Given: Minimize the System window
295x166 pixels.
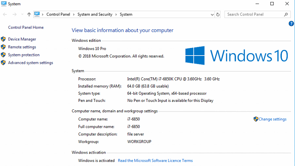Looking at the screenshot, I should 257,4.
